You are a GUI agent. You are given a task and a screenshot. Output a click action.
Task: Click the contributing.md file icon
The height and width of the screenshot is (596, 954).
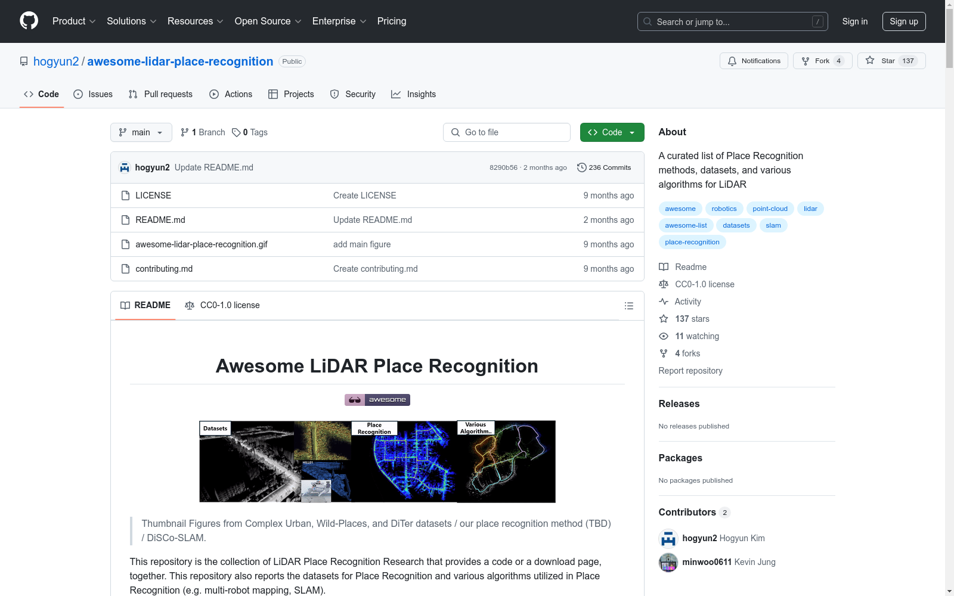[125, 269]
